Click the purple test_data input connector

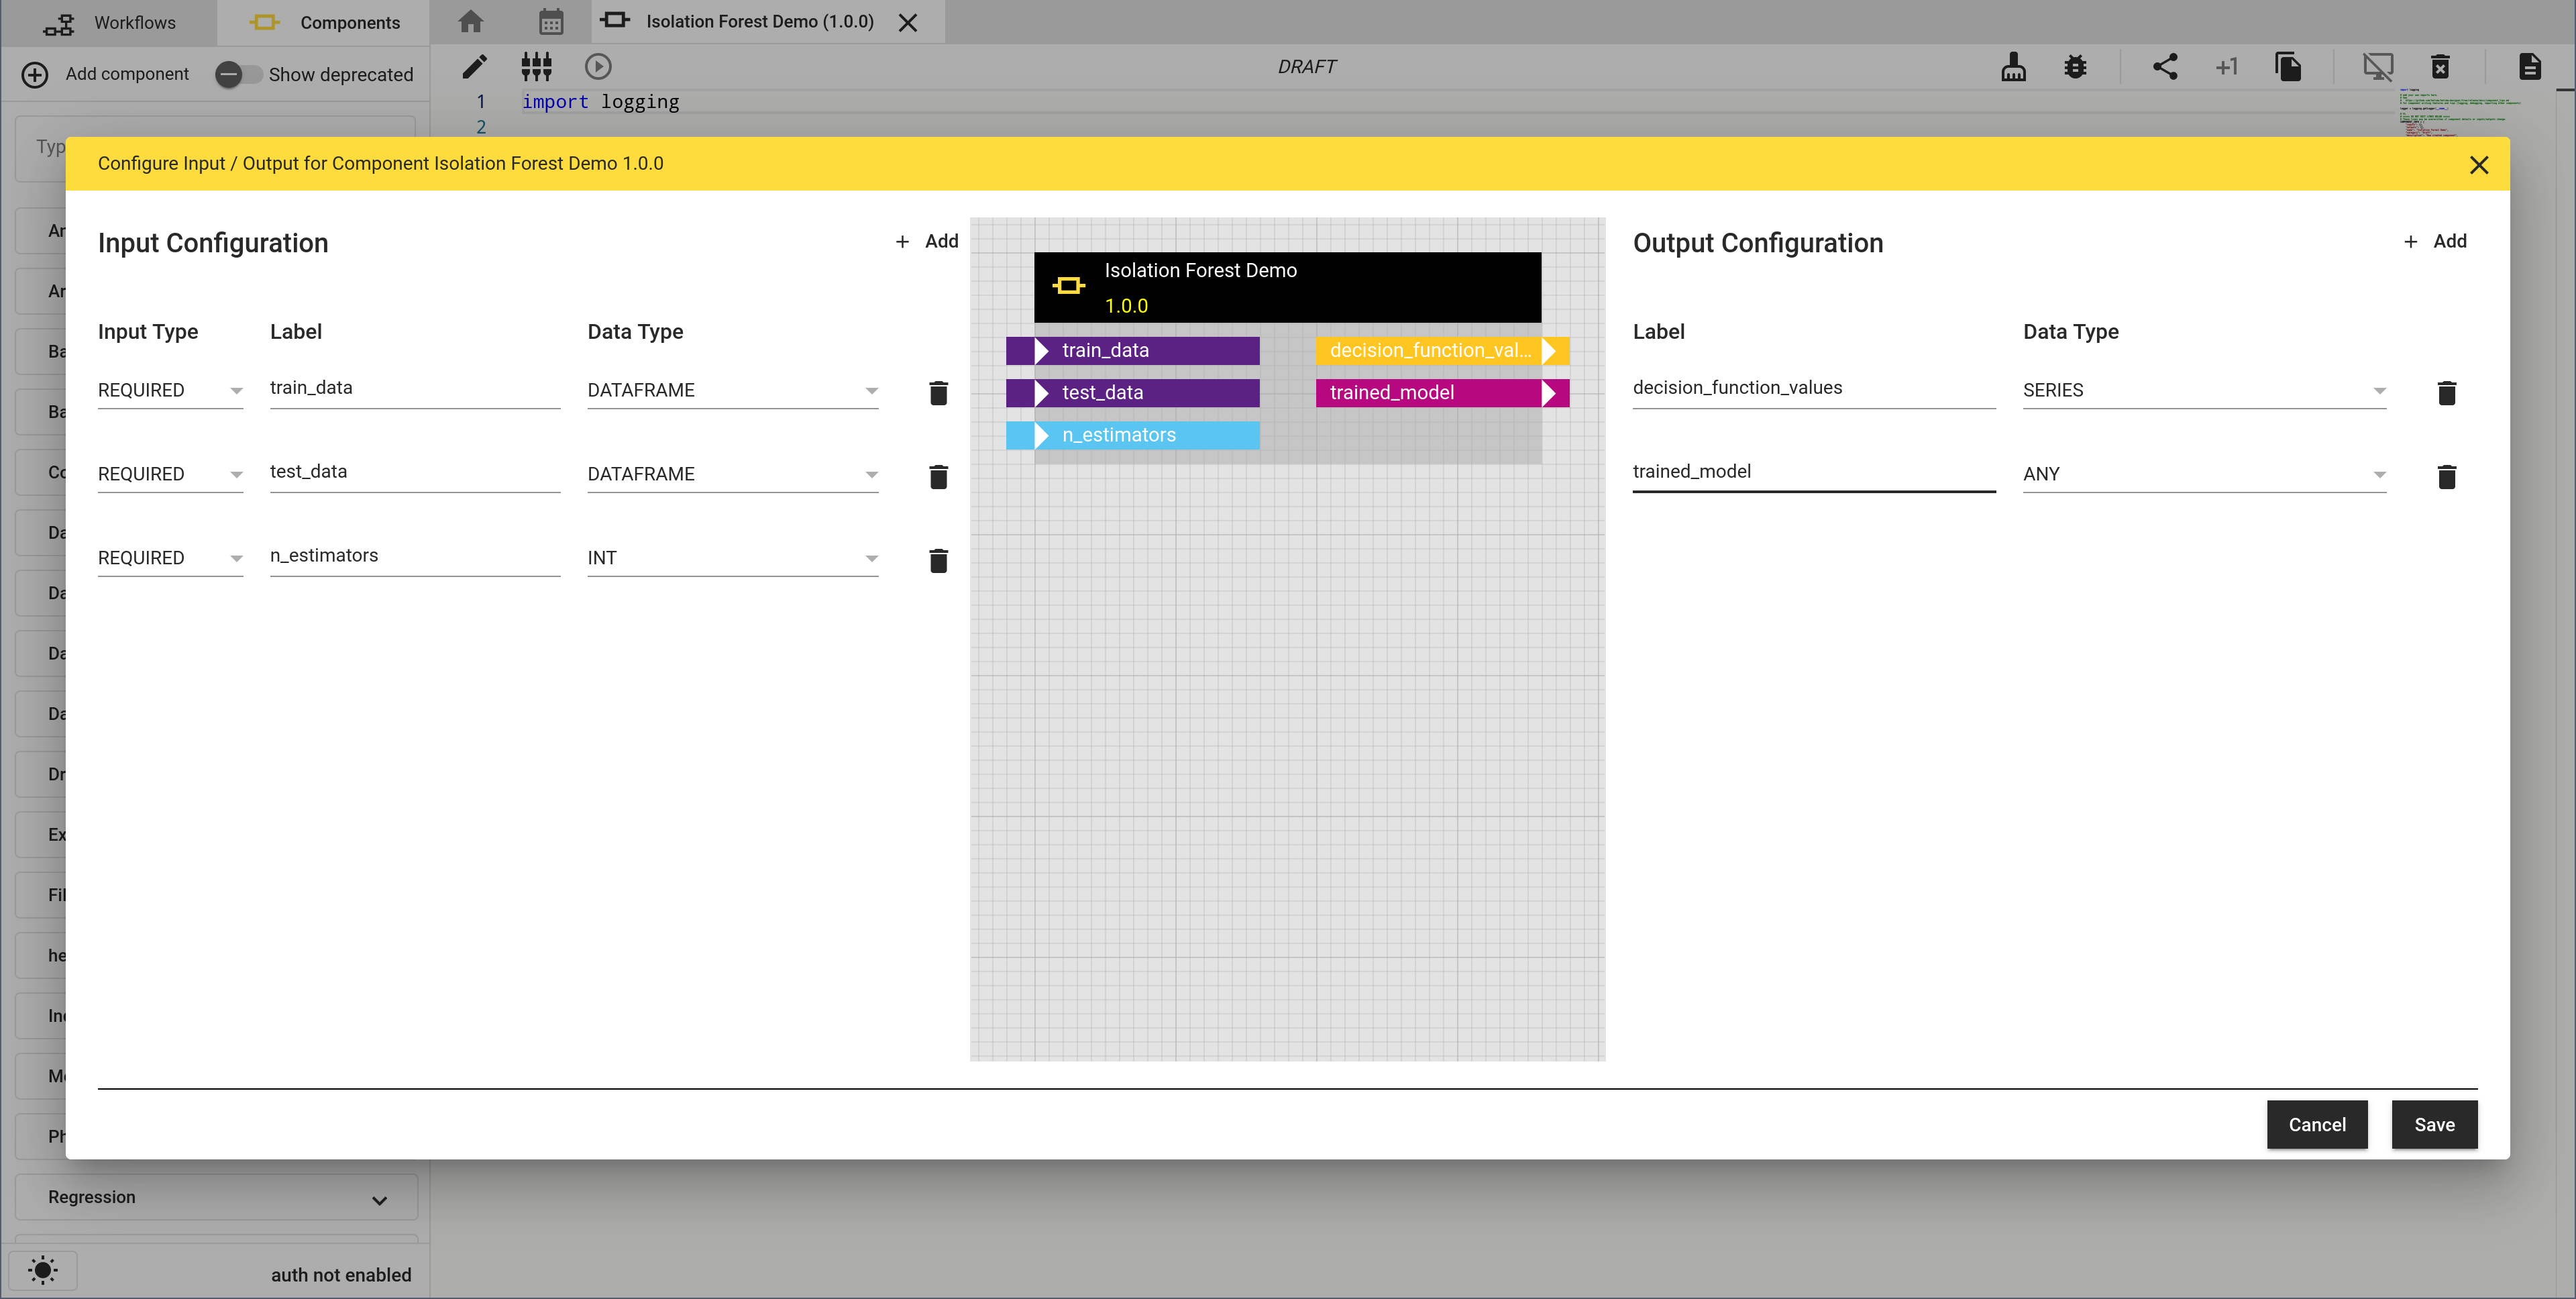[1132, 393]
